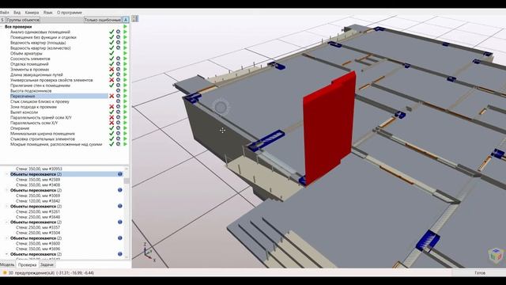Click the warnings count in status bar
This screenshot has height=285, width=506.
click(32, 273)
